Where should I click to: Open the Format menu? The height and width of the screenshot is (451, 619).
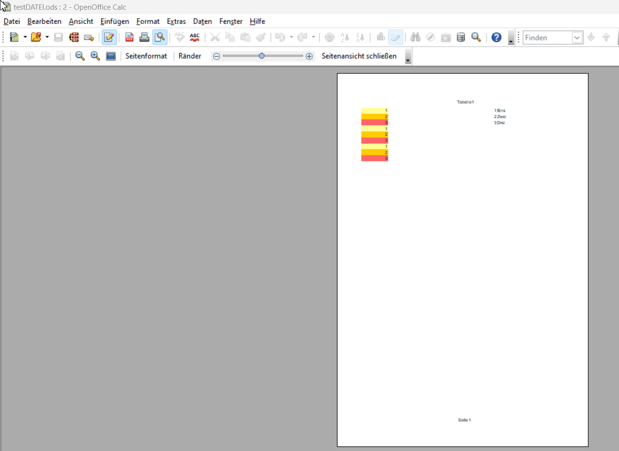click(x=148, y=21)
